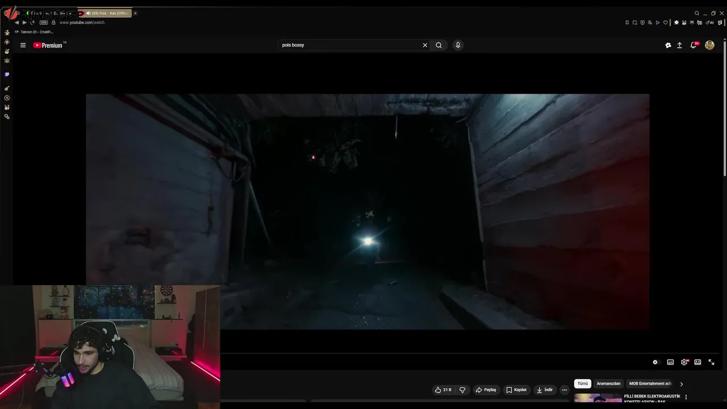Viewport: 727px width, 409px height.
Task: Open history clock icon in sidebar
Action: click(x=7, y=98)
